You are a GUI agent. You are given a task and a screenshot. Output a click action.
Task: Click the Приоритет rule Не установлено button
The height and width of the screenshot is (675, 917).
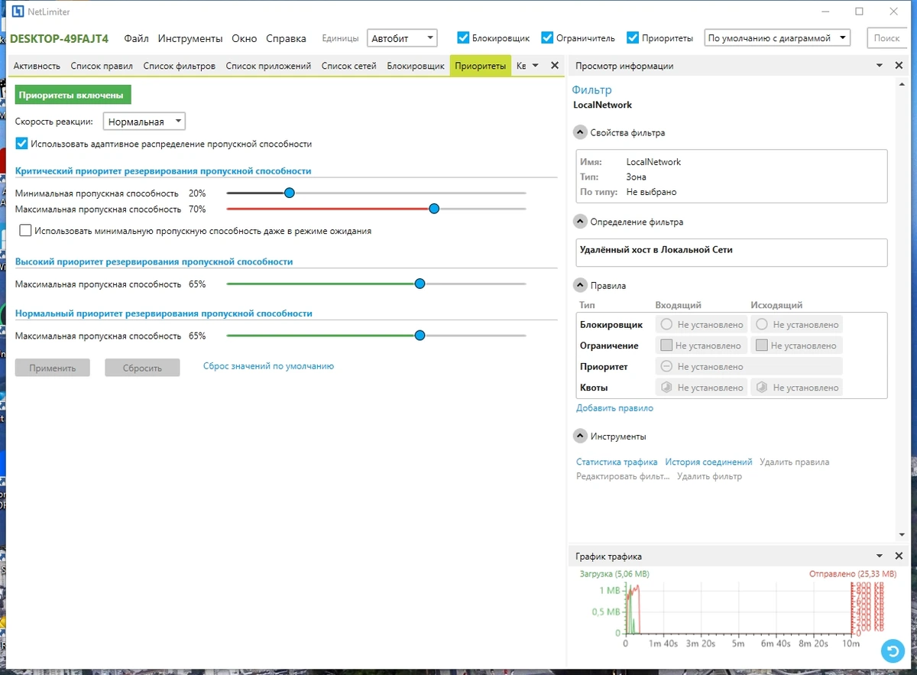coord(749,366)
